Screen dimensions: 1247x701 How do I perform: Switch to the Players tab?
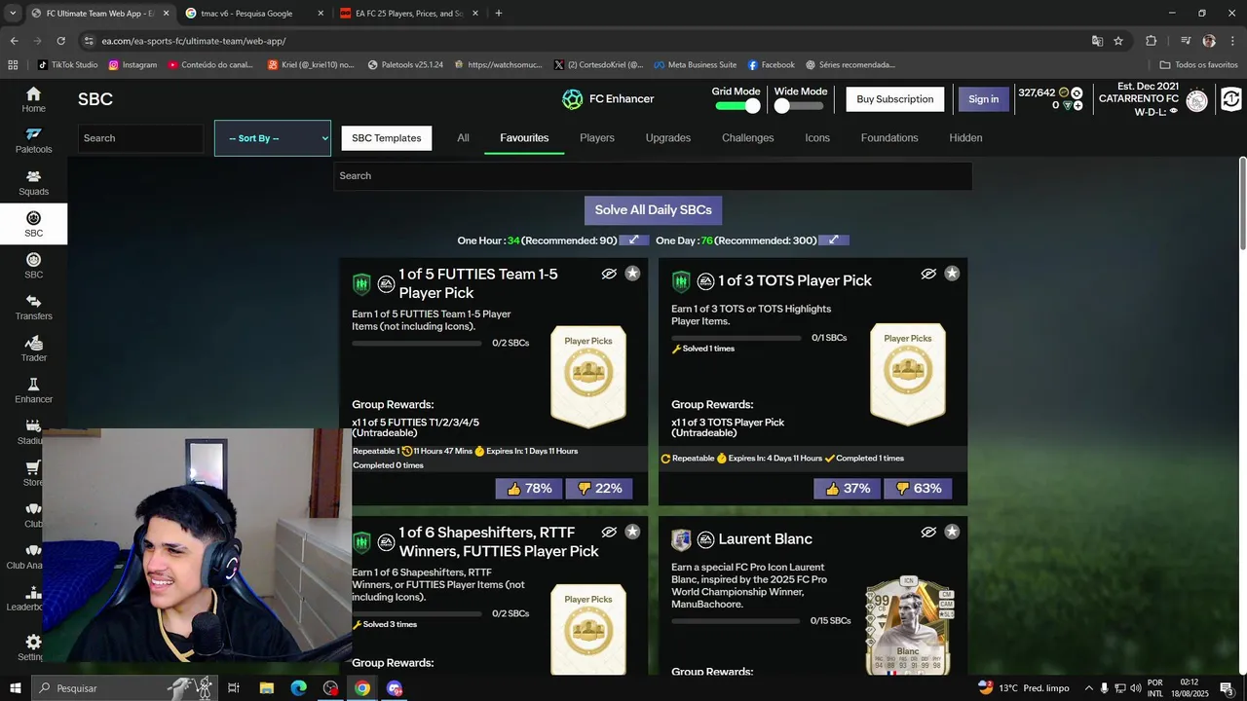597,138
